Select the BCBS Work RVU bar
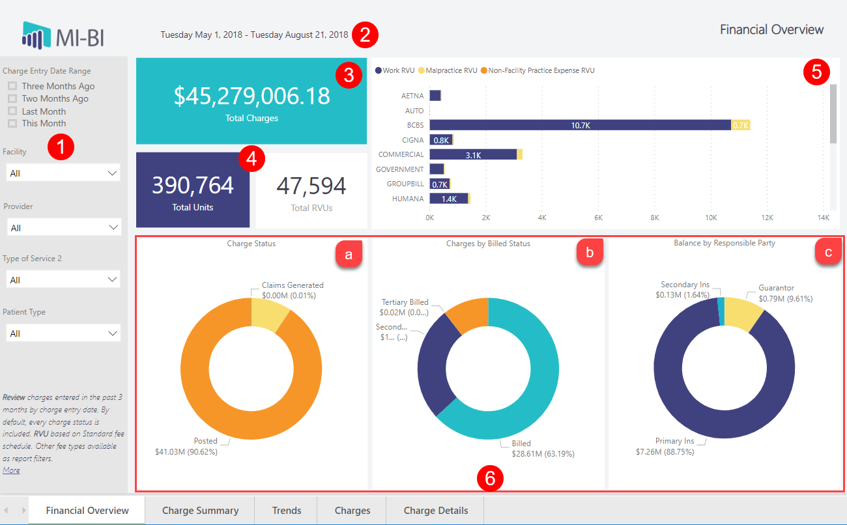Image resolution: width=847 pixels, height=525 pixels. coord(580,125)
